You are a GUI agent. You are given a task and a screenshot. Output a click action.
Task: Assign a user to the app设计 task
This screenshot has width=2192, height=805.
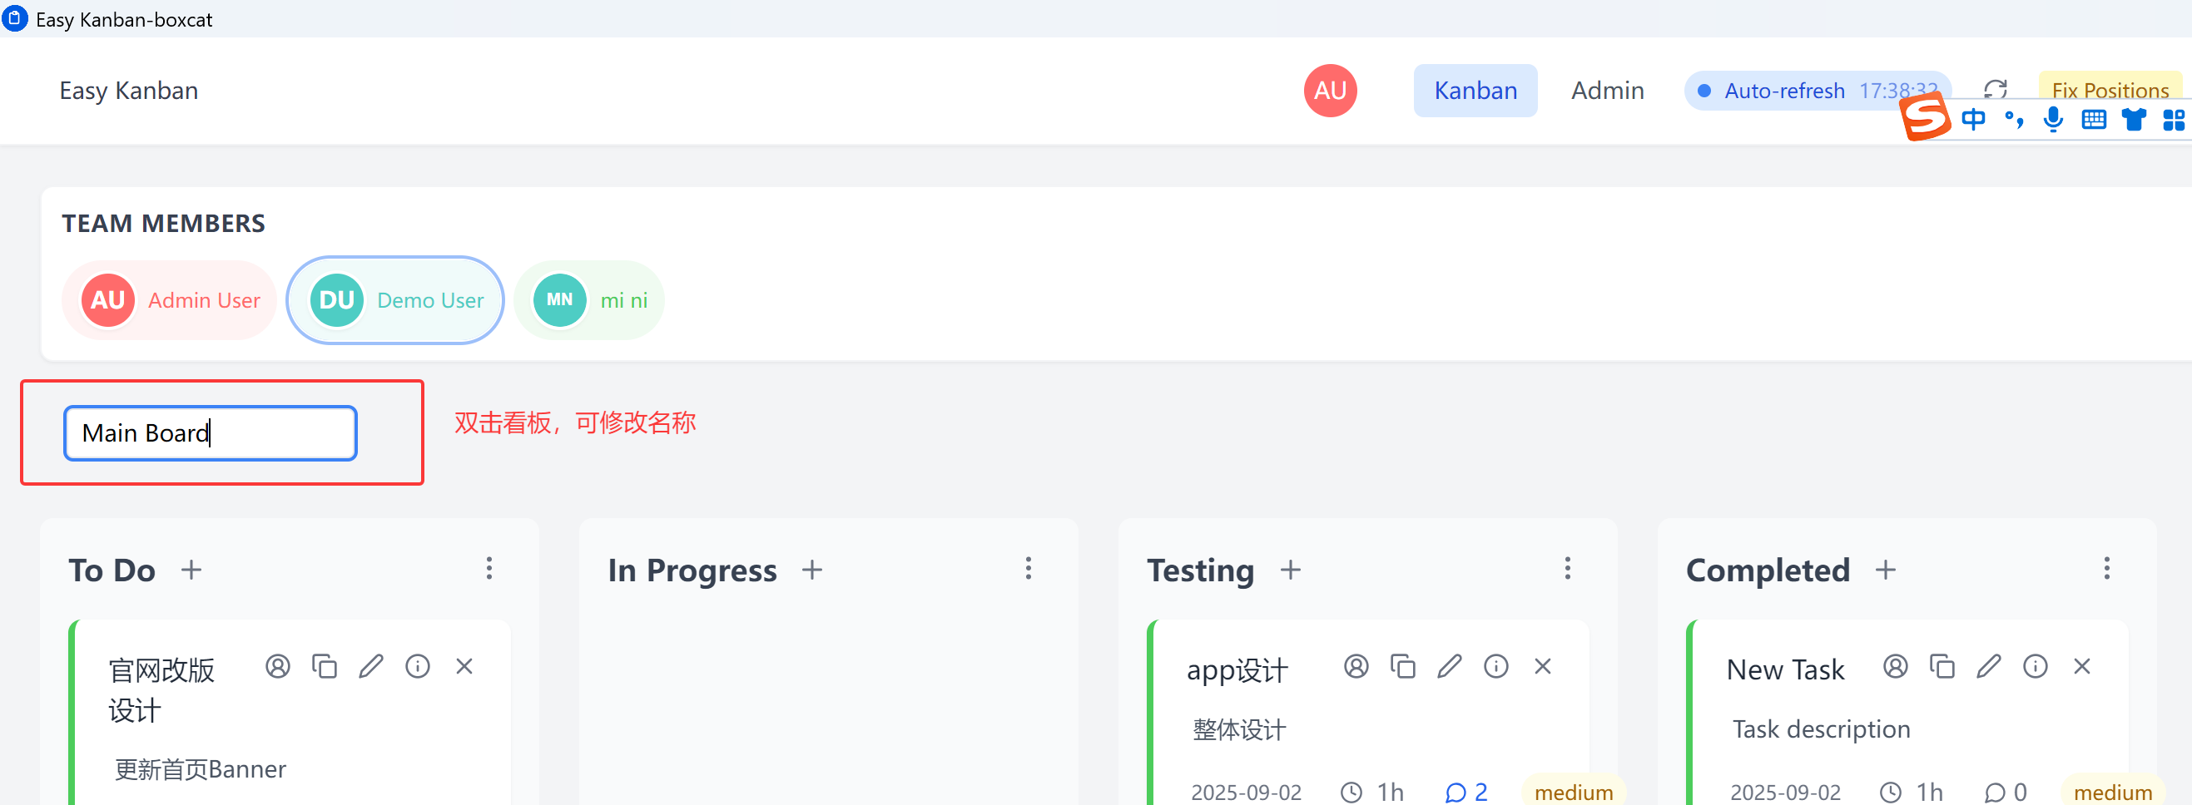click(x=1356, y=666)
